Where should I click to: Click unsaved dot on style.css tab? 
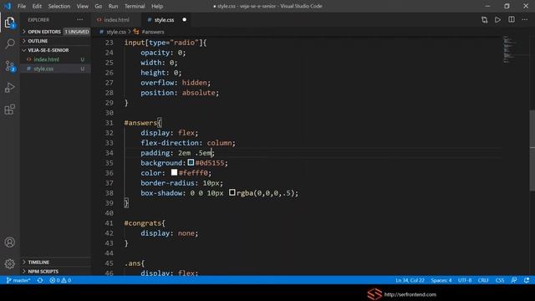click(x=184, y=20)
